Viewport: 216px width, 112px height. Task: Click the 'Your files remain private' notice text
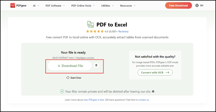point(108,91)
